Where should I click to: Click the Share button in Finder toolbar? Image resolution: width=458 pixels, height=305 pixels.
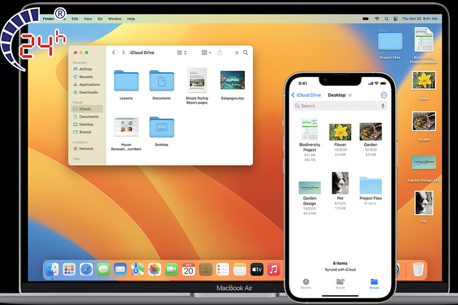click(220, 52)
